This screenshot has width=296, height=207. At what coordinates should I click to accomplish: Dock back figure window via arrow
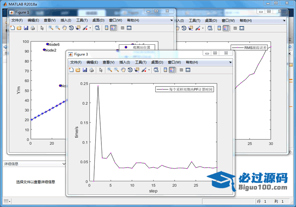pyautogui.click(x=284, y=20)
